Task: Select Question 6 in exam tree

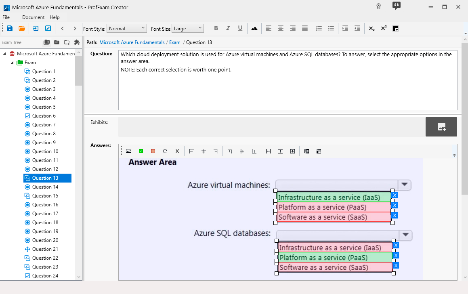Action: pos(44,116)
